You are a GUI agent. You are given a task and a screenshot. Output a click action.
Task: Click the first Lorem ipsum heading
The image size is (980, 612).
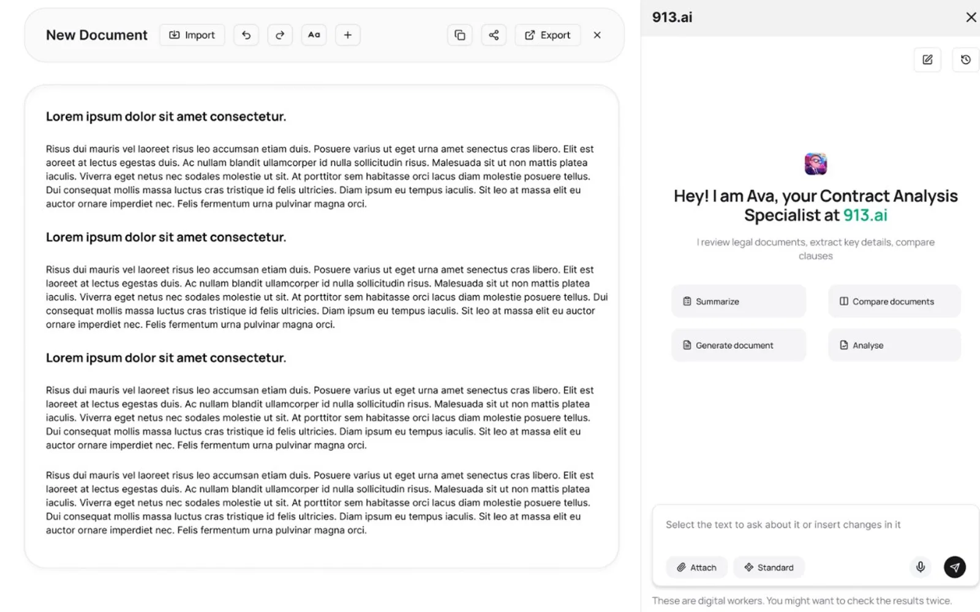coord(166,117)
